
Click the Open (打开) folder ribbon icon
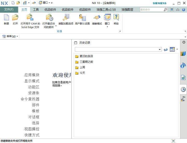point(15,17)
